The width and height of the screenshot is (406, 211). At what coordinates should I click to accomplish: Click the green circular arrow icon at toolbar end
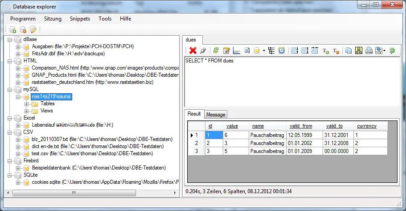pyautogui.click(x=392, y=50)
